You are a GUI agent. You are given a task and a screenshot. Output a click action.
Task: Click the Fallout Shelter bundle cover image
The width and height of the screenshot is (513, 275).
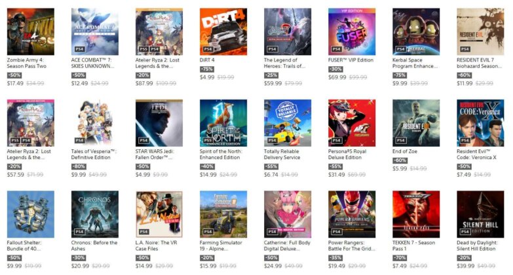pyautogui.click(x=30, y=214)
